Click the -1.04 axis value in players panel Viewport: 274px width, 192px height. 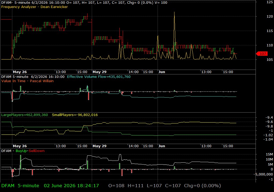click(x=268, y=139)
